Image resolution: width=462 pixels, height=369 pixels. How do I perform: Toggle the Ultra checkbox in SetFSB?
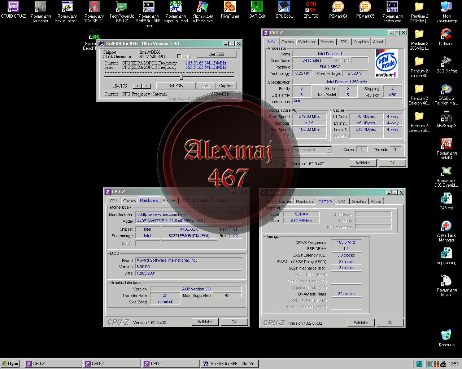coord(179,57)
